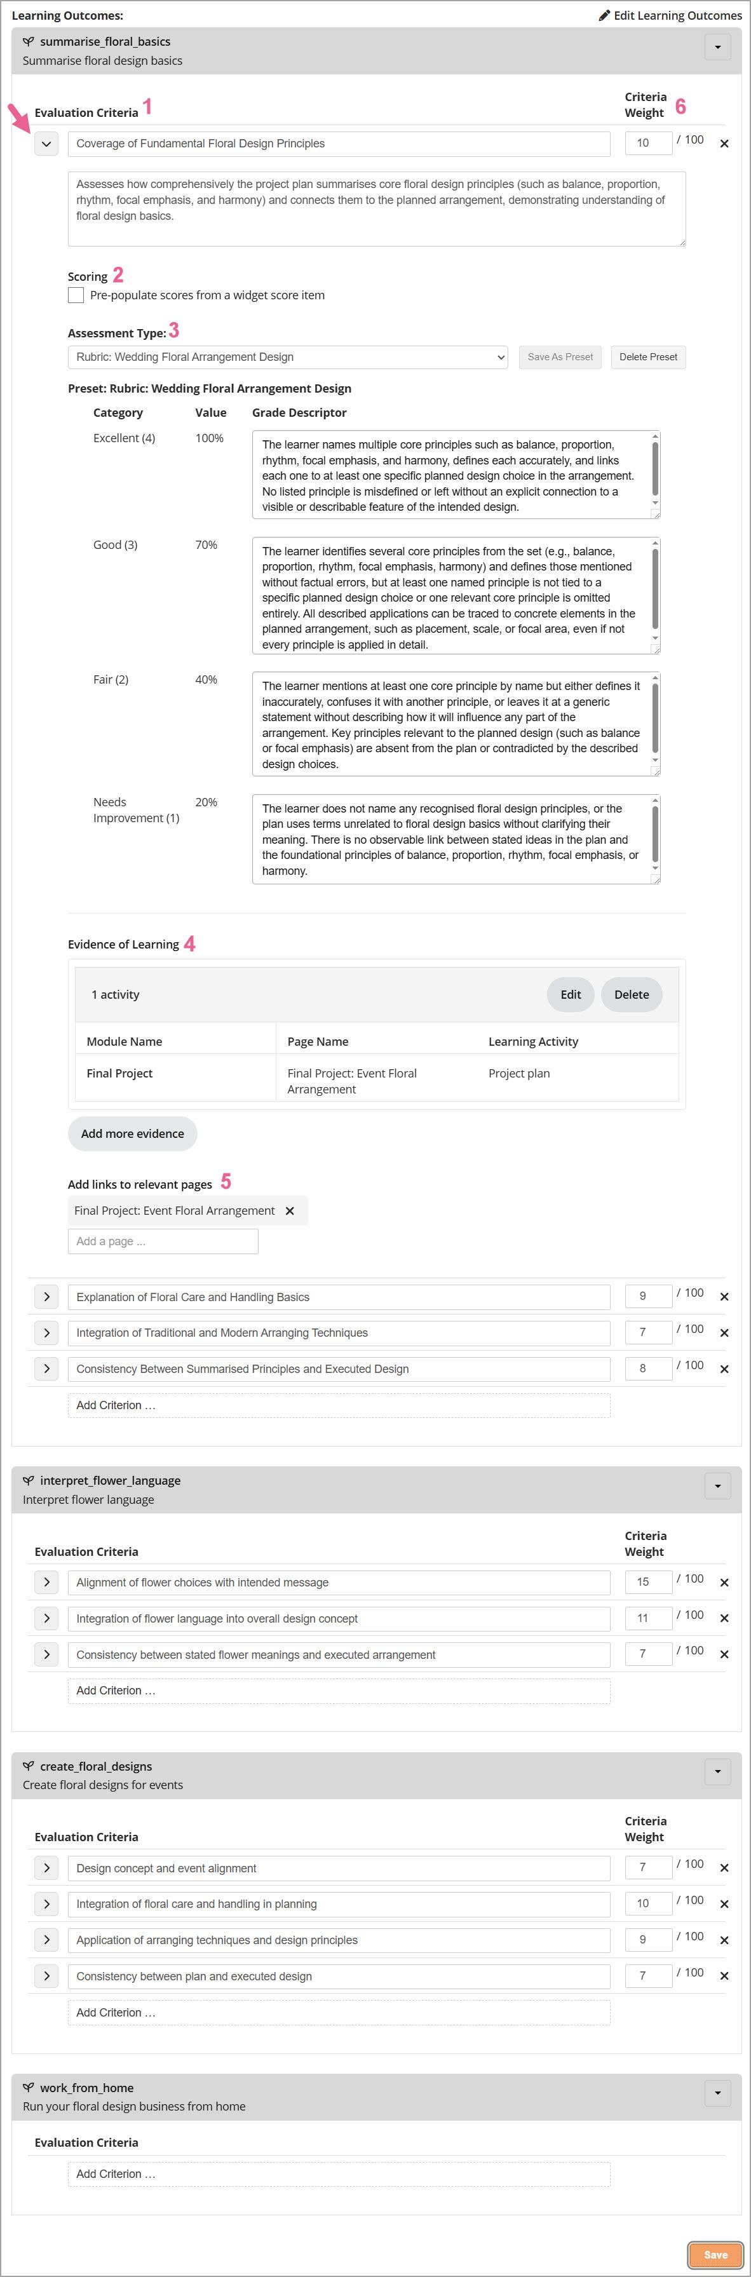The image size is (751, 2277).
Task: Click the Excellent grade descriptor scrollbar
Action: point(654,468)
